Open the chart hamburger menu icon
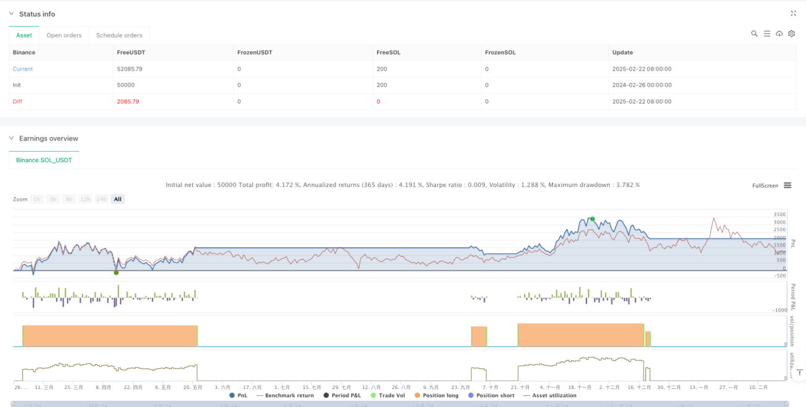Screen dimensions: 806x407 (x=787, y=185)
